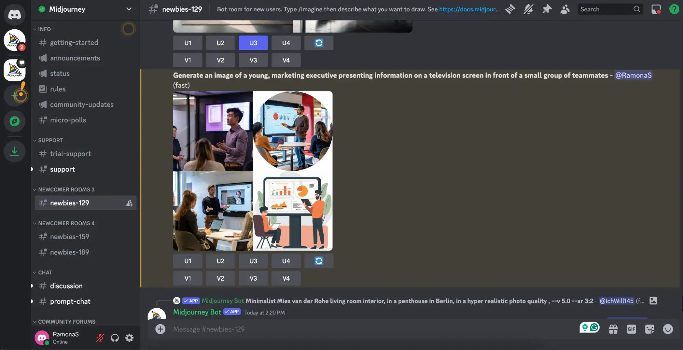
Task: Open the GIF picker
Action: [631, 329]
